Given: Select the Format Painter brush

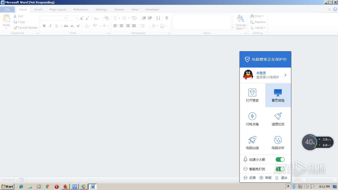Looking at the screenshot, I should [15, 28].
